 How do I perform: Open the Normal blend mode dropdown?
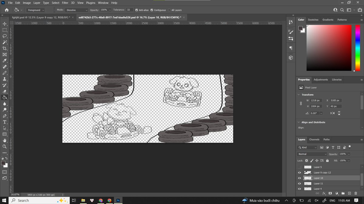pos(312,154)
